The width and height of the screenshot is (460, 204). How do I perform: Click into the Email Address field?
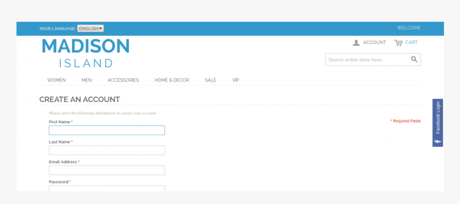[107, 170]
